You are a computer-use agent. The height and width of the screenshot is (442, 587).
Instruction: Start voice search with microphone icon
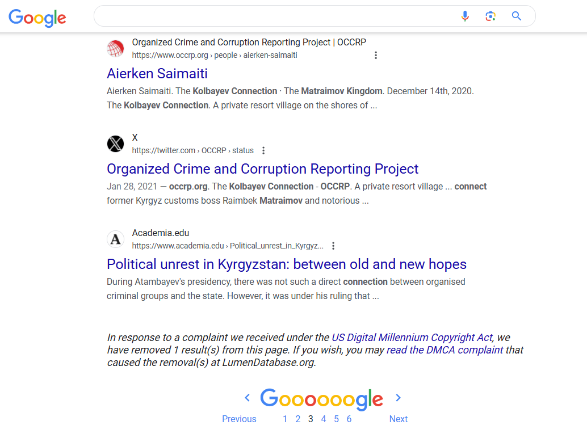465,16
